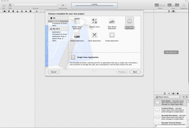
Task: Choose OpenGL Game template
Action: [94, 23]
